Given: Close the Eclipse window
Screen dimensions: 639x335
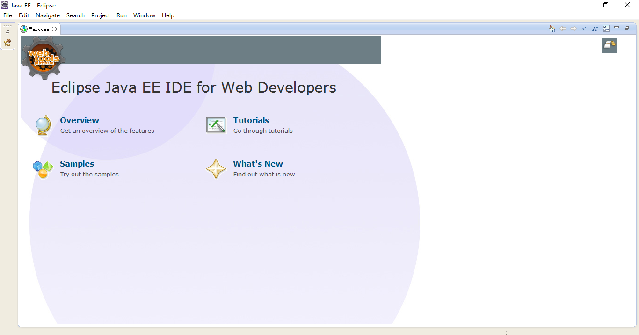Looking at the screenshot, I should point(627,5).
